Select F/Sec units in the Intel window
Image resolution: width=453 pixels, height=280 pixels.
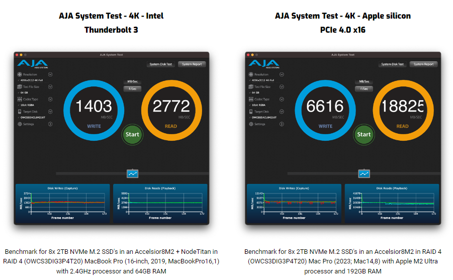[x=133, y=88]
